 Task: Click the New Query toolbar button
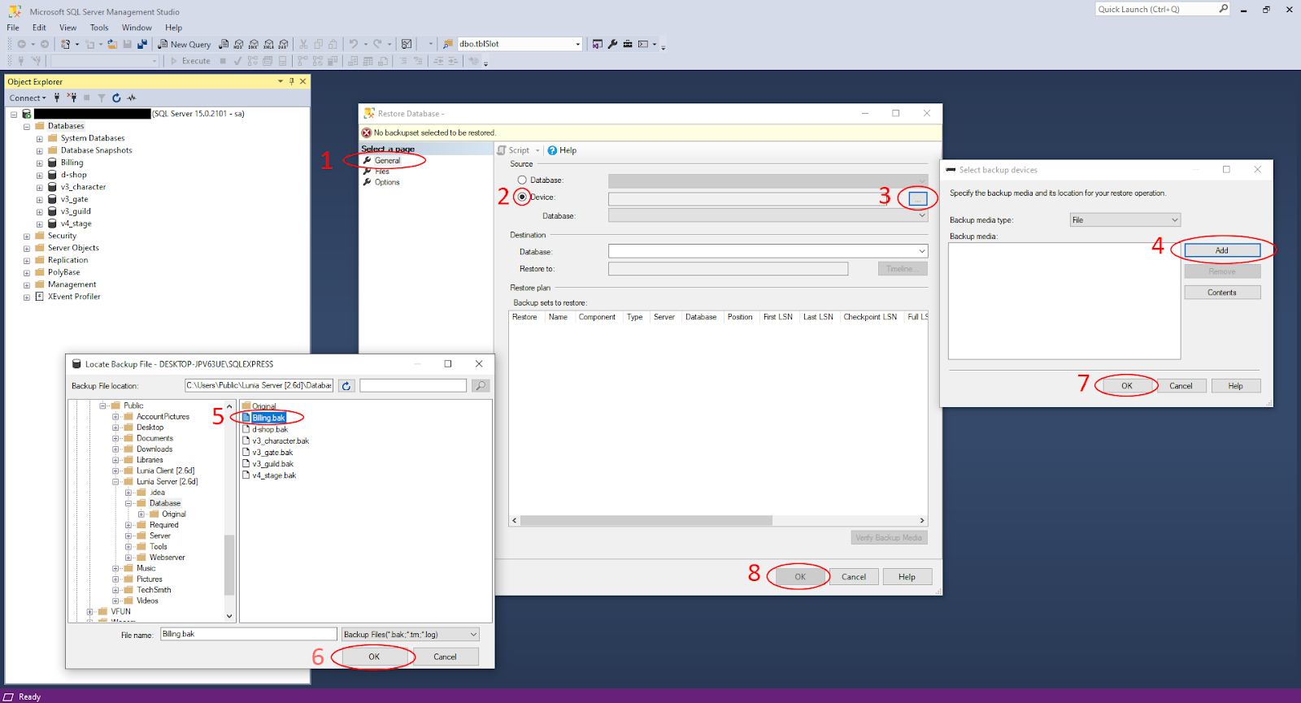click(x=185, y=44)
